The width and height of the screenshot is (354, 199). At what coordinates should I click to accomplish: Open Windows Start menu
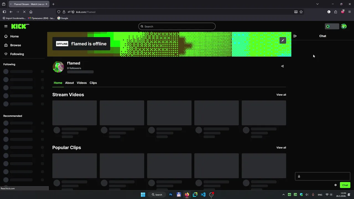click(143, 195)
